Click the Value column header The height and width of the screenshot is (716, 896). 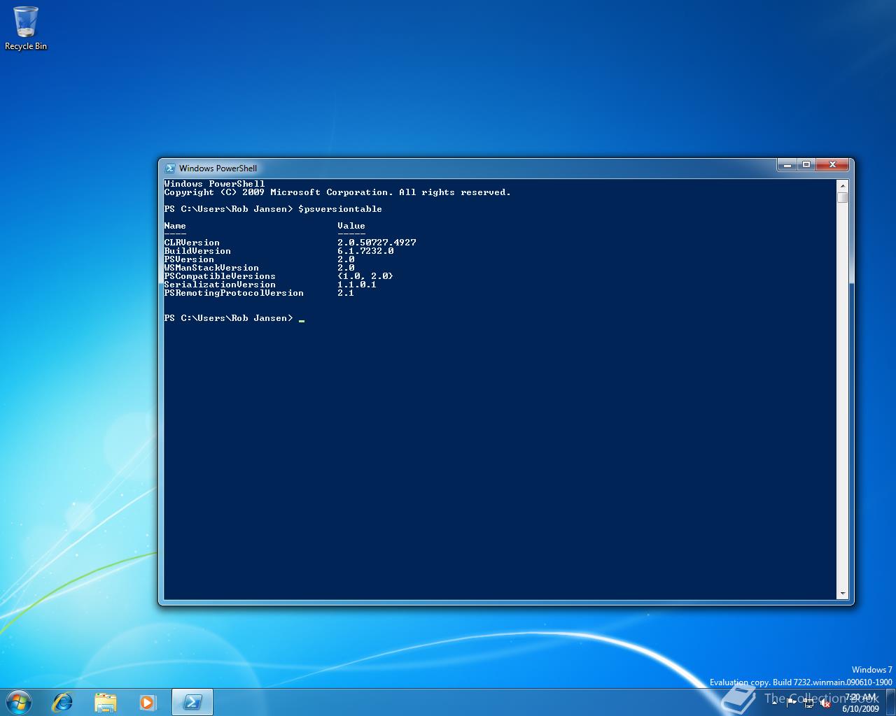tap(351, 226)
